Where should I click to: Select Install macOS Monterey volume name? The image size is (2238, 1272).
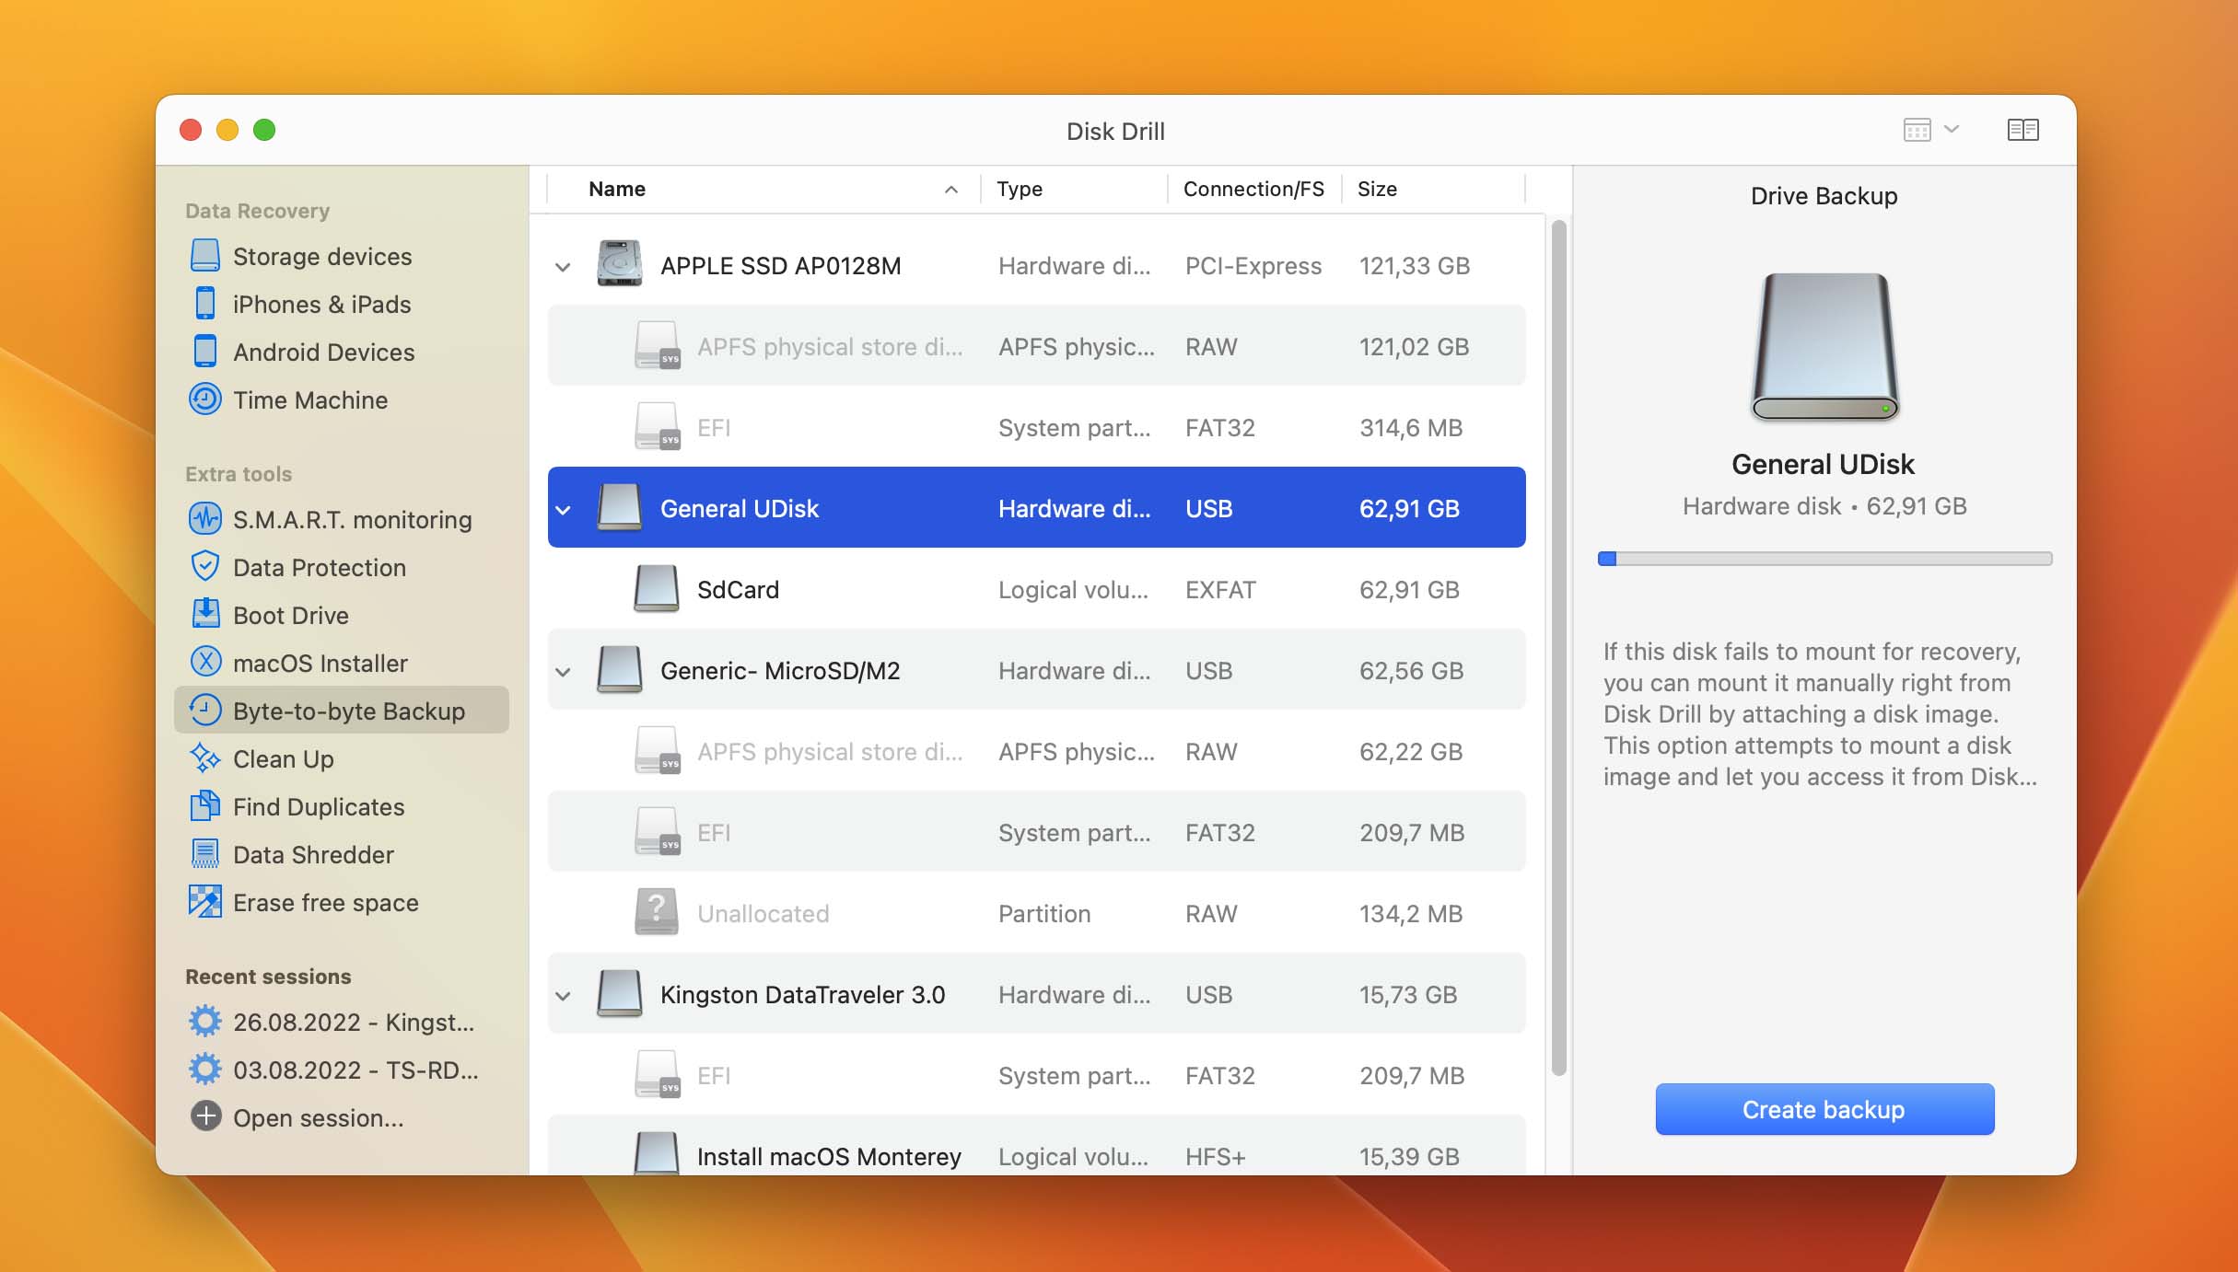[829, 1156]
